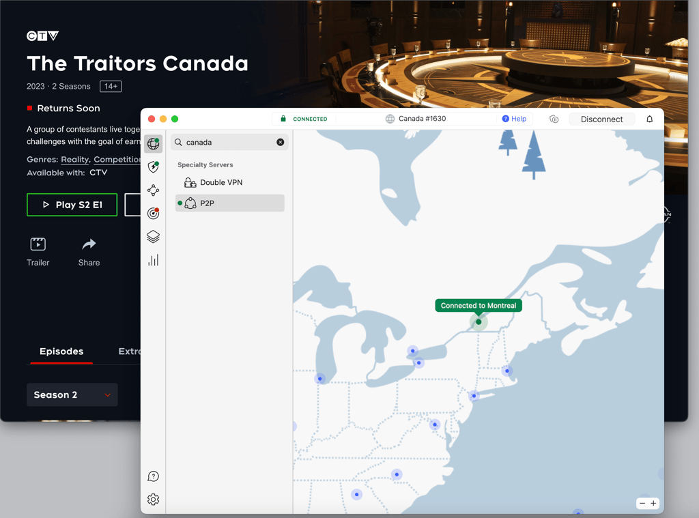Open the globe VPN map tab in the sidebar
This screenshot has width=699, height=518.
pyautogui.click(x=154, y=143)
